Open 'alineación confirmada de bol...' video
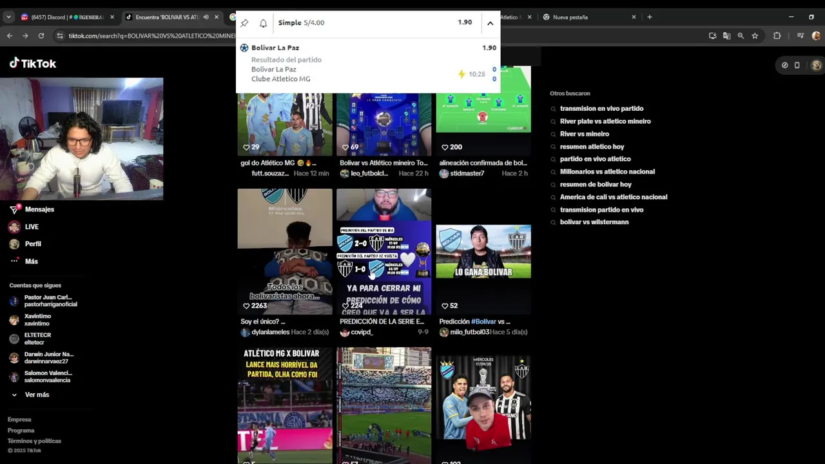This screenshot has height=464, width=825. 483,111
